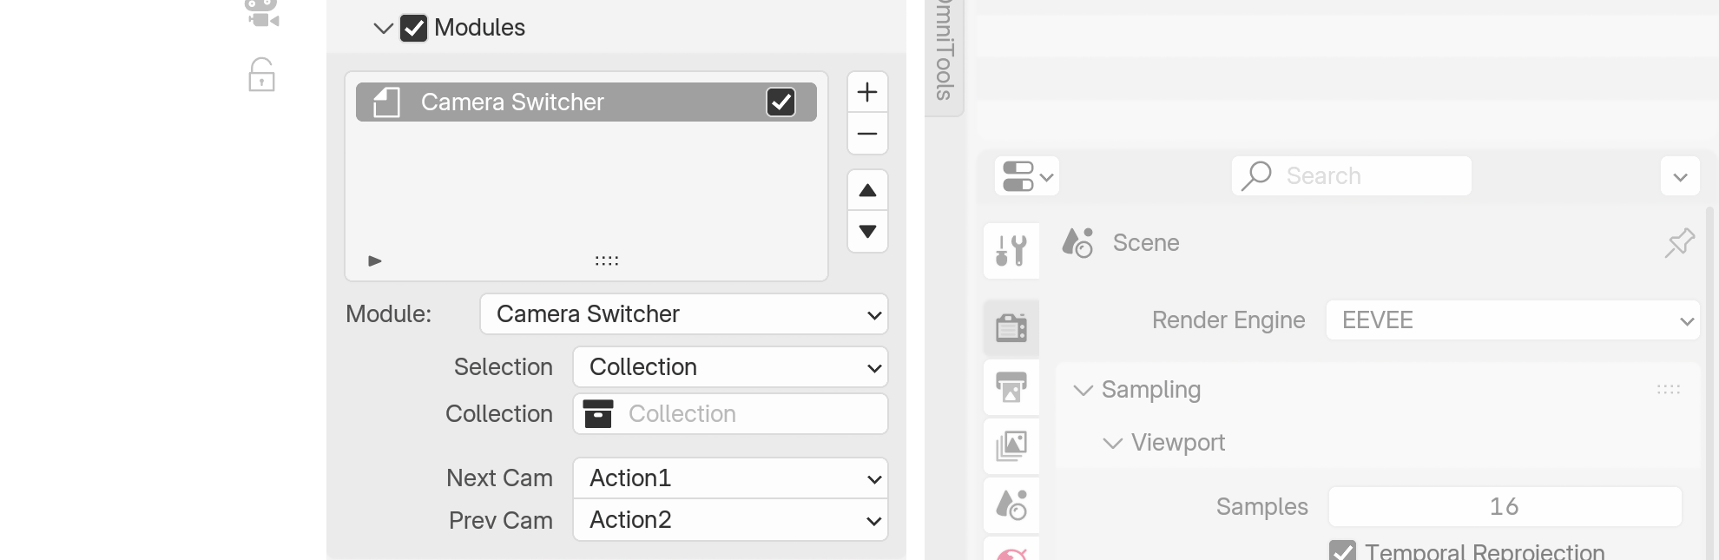Viewport: 1719px width, 560px height.
Task: Collapse the Sampling panel
Action: tap(1083, 391)
